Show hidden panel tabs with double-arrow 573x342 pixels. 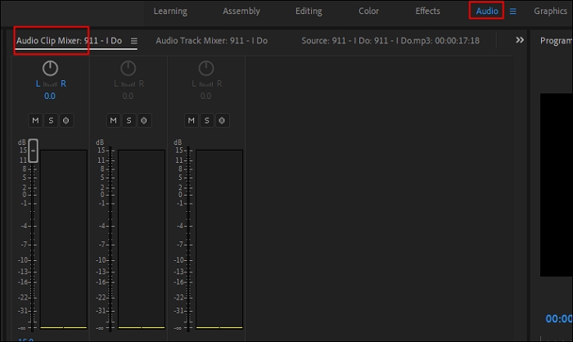point(520,40)
